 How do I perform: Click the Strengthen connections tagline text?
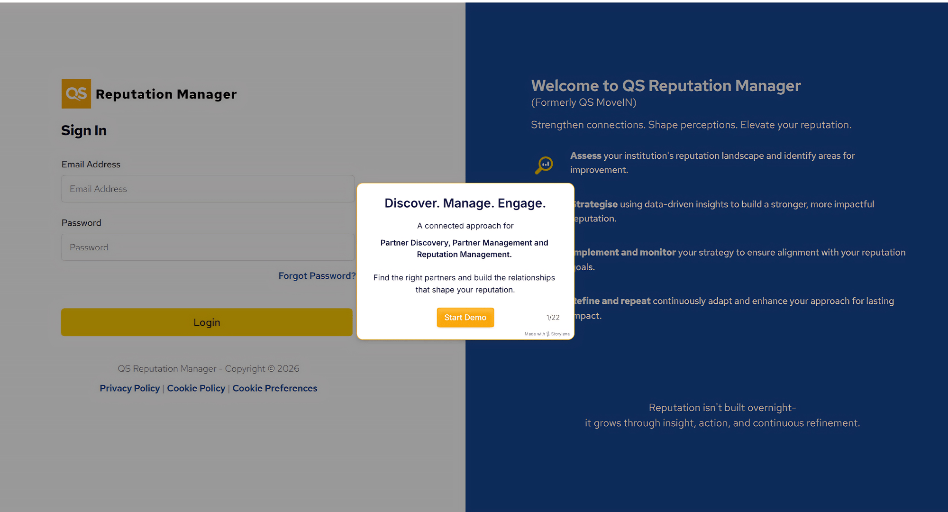click(691, 125)
